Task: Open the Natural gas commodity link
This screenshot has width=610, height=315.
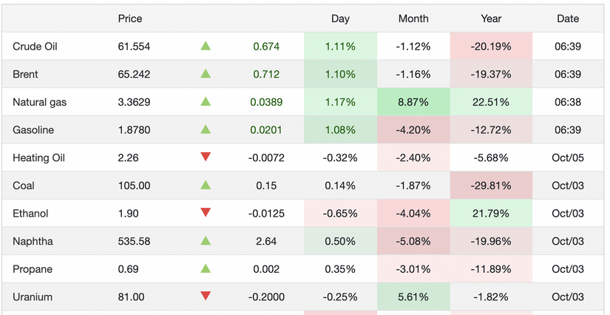Action: click(x=39, y=102)
